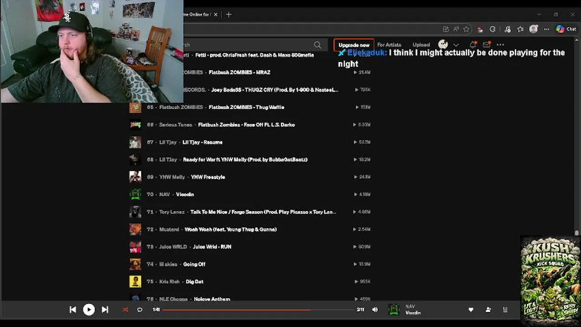Follow the artist from the player bar
Image resolution: width=581 pixels, height=327 pixels.
(488, 310)
